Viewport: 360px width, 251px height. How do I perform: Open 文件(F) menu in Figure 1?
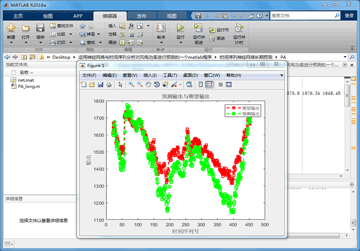89,75
